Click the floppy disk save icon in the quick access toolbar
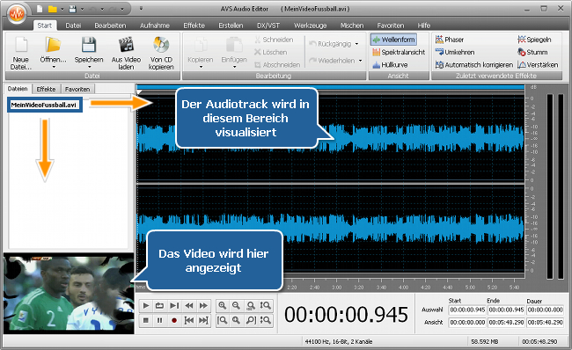572x350 pixels. 72,9
